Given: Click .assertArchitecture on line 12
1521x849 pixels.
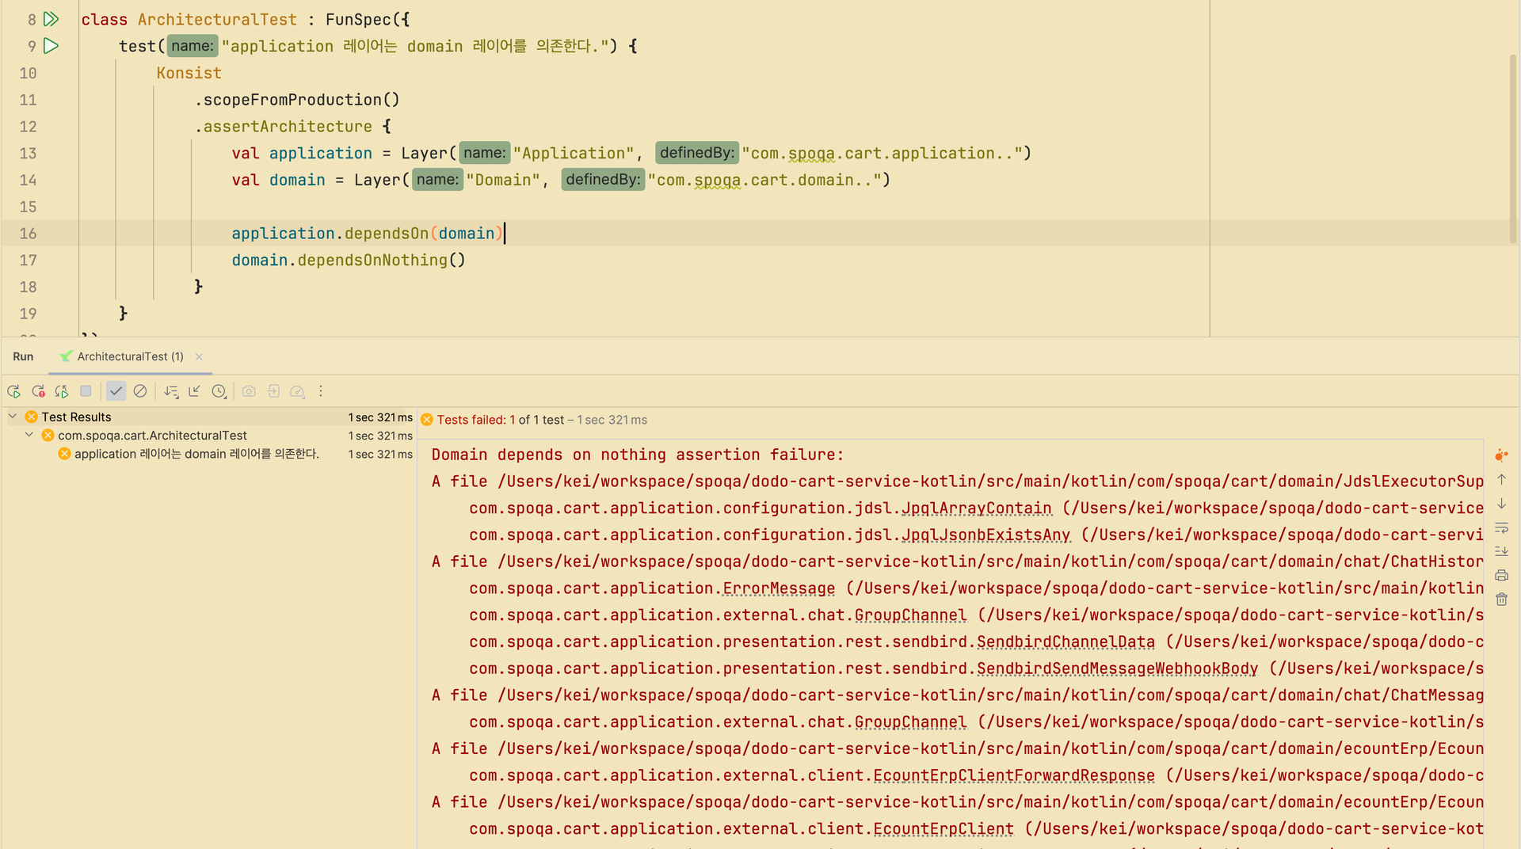Looking at the screenshot, I should pos(283,127).
